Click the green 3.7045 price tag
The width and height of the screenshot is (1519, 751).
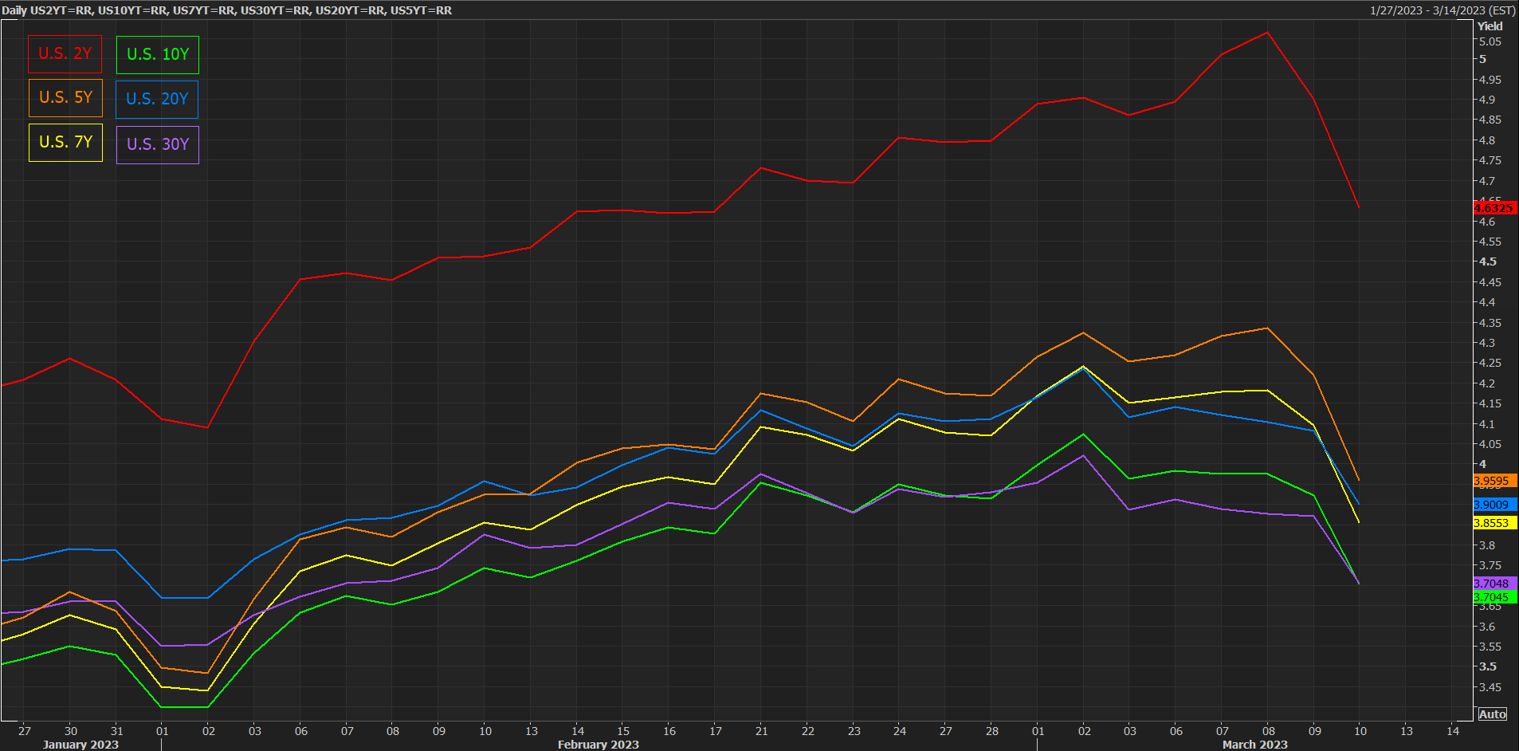pyautogui.click(x=1495, y=597)
